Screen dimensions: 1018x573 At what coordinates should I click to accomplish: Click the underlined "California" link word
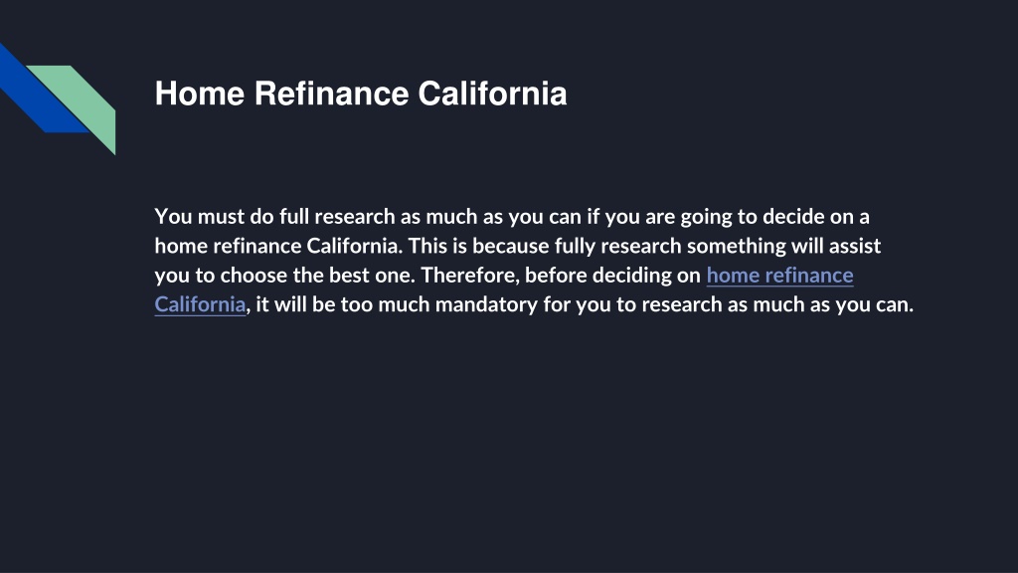(x=200, y=304)
